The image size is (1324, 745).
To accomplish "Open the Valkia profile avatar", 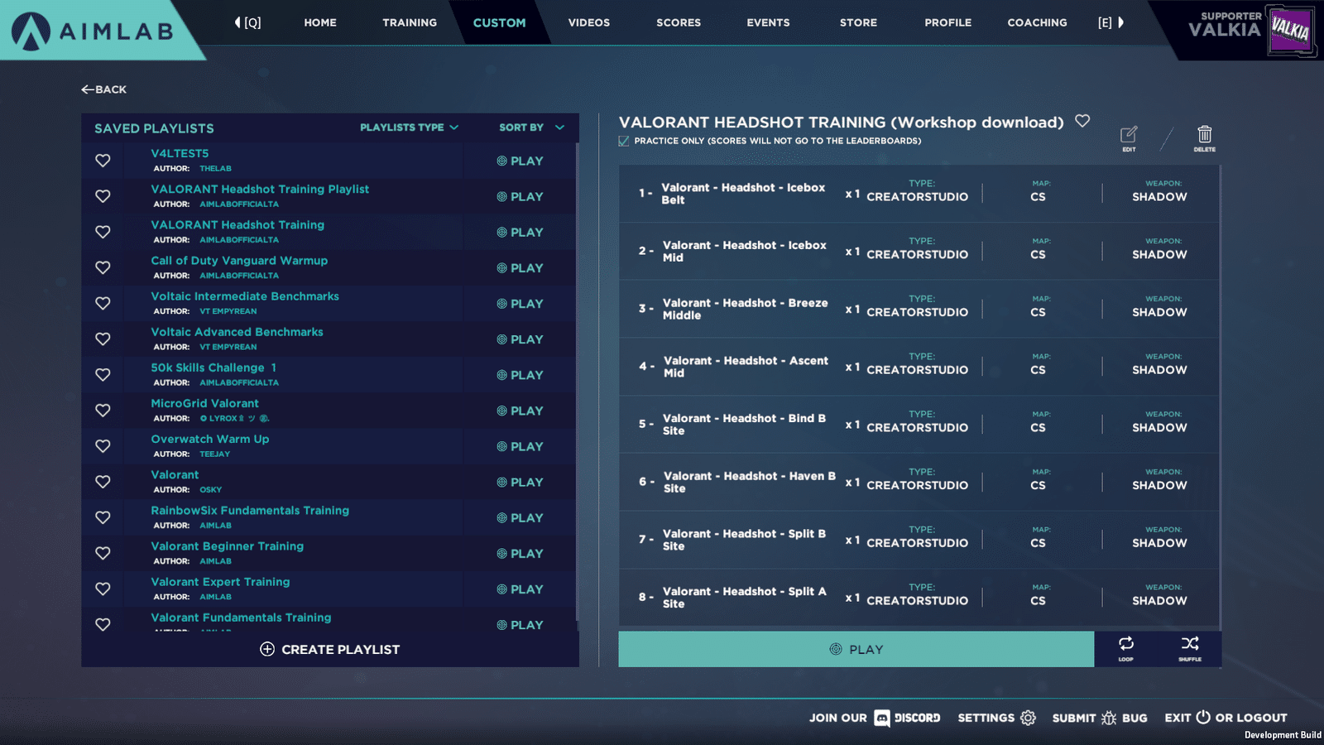I will pos(1290,31).
